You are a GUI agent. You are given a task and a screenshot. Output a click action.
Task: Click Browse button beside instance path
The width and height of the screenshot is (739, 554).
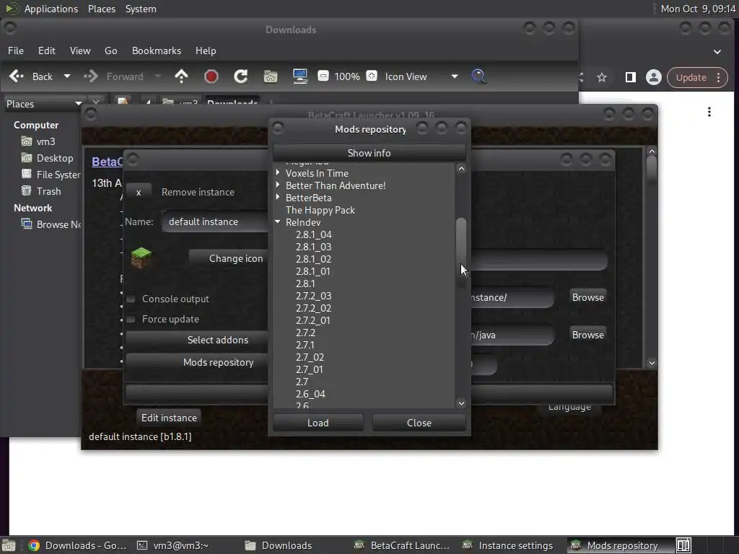click(587, 298)
